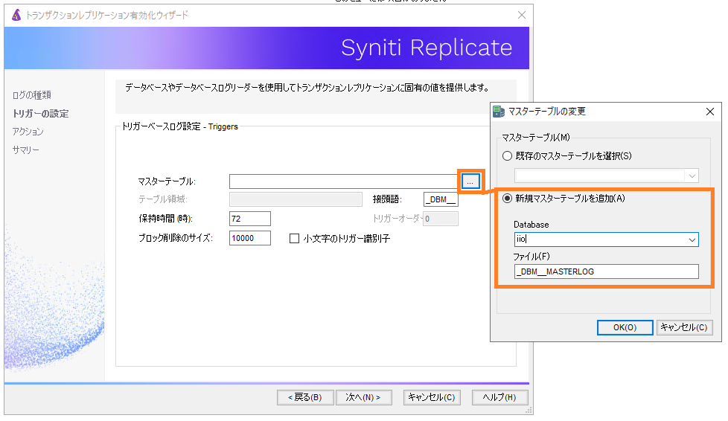Viewport: 728px width, 421px height.
Task: Click the 'マスターテーブル(M)' group label
Action: point(536,138)
